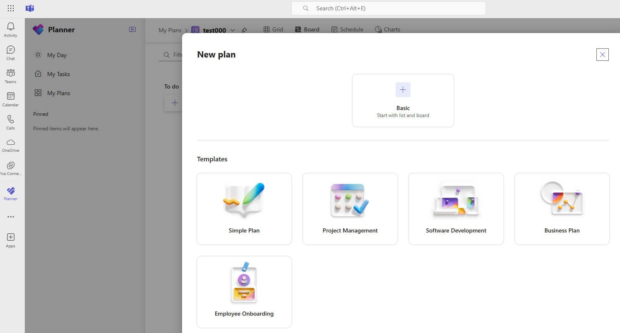Select the Project Management template
The width and height of the screenshot is (620, 333).
click(x=350, y=209)
